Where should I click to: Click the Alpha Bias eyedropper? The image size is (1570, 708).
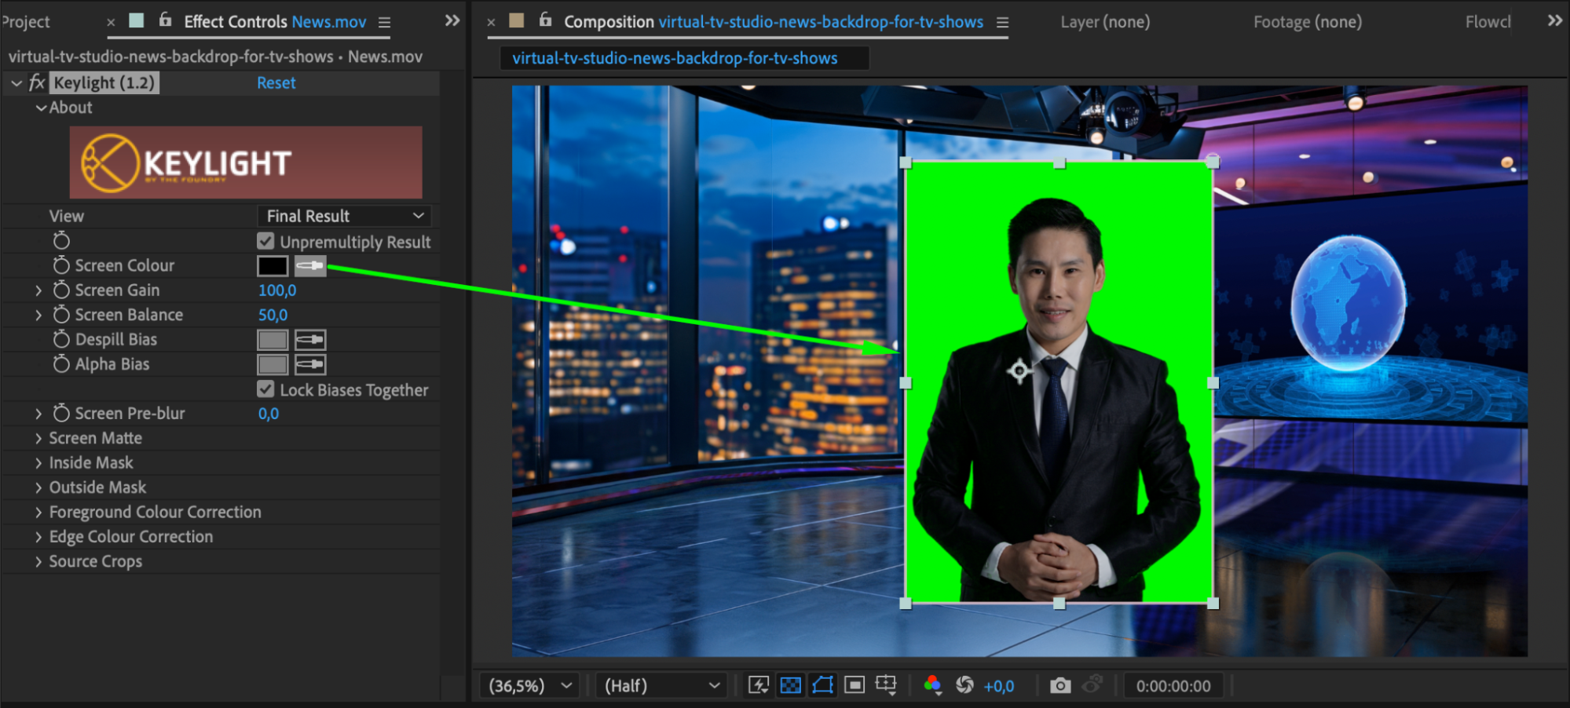pyautogui.click(x=309, y=365)
